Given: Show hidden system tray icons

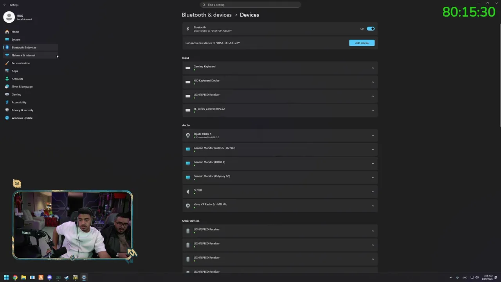Looking at the screenshot, I should [x=451, y=277].
